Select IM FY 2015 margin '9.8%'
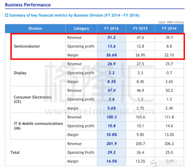Viewport: 188px width, 168px height. pyautogui.click(x=141, y=135)
